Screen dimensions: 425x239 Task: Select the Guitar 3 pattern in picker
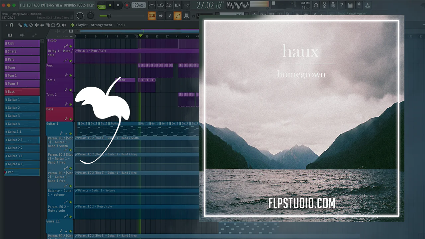[x=22, y=116]
